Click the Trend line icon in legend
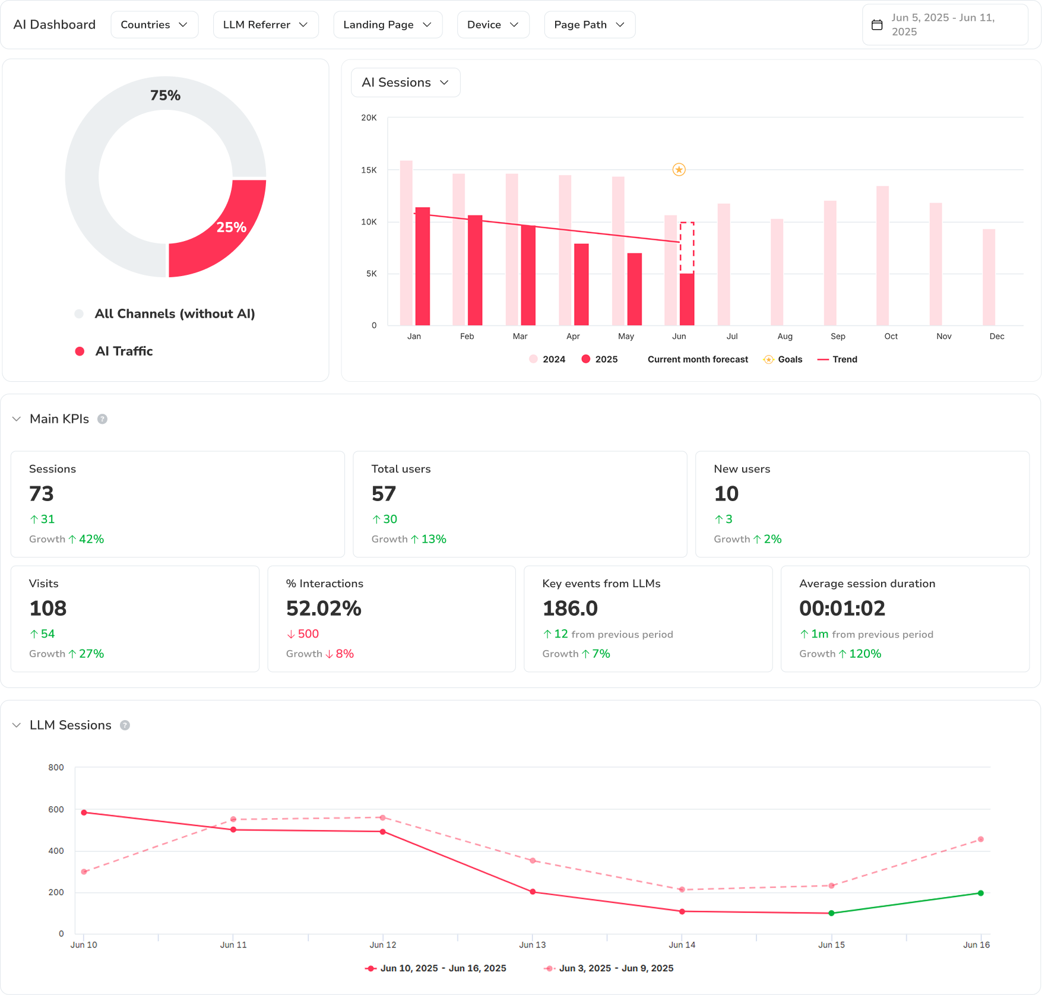Image resolution: width=1042 pixels, height=995 pixels. (822, 360)
